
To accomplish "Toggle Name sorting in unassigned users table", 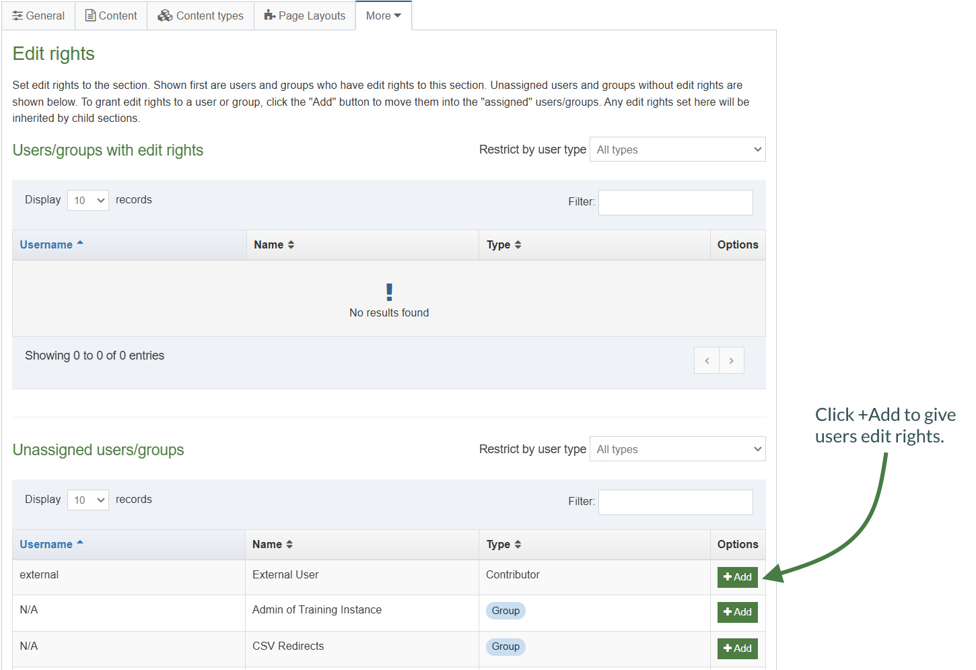I will (x=289, y=544).
